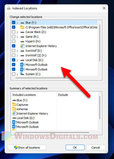The height and width of the screenshot is (159, 114).
Task: Check the IronWolf [2] (V:) checkbox
Action: tap(14, 55)
